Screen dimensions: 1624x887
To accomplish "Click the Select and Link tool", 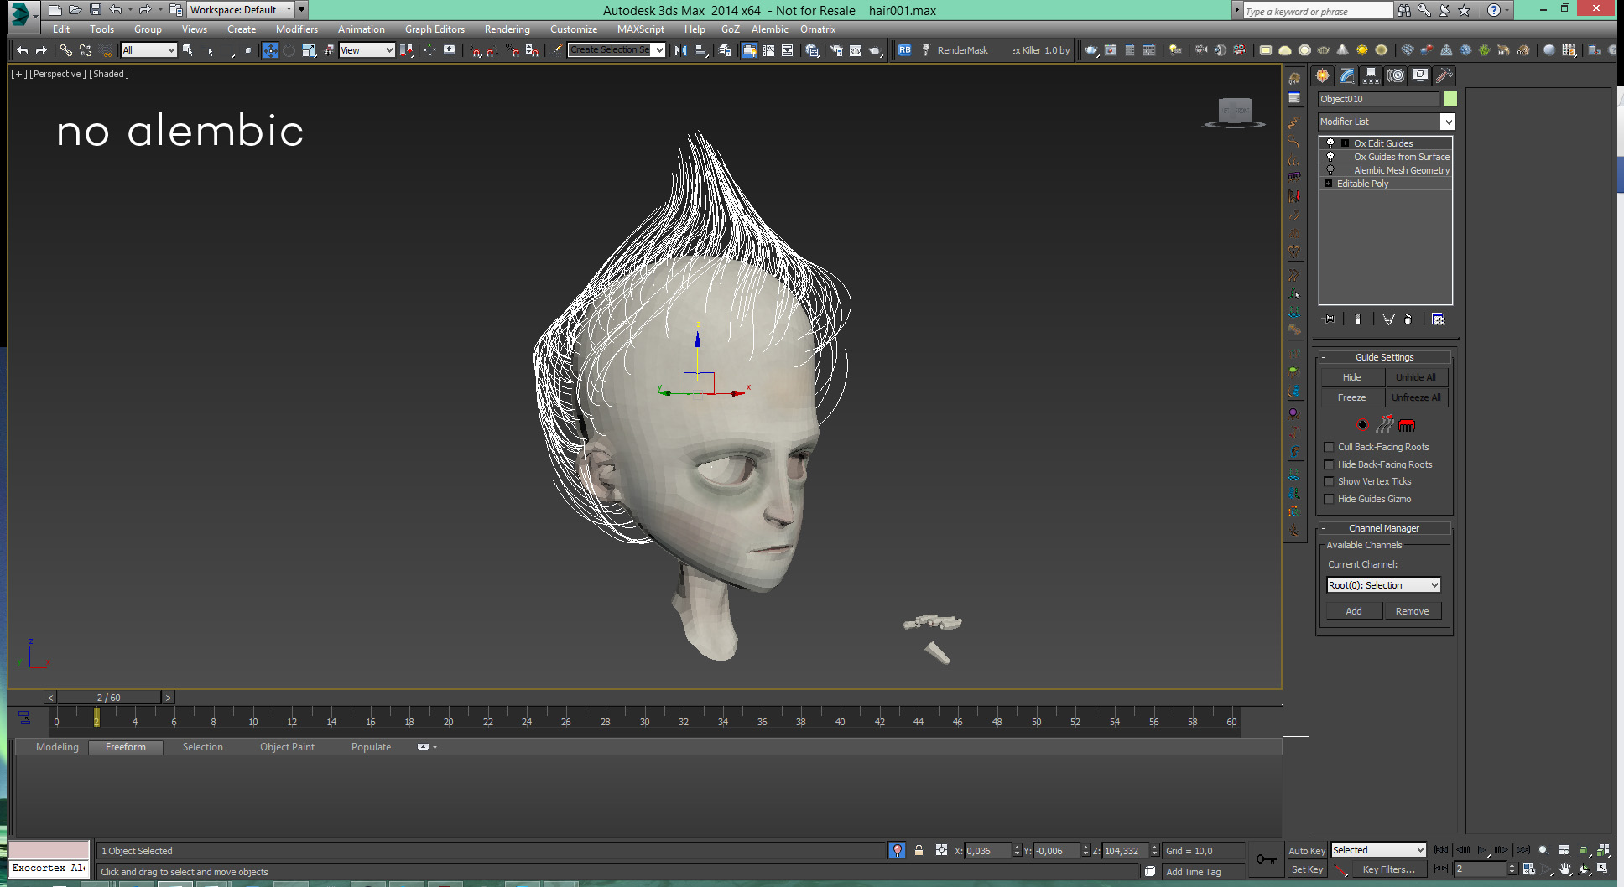I will (x=65, y=50).
